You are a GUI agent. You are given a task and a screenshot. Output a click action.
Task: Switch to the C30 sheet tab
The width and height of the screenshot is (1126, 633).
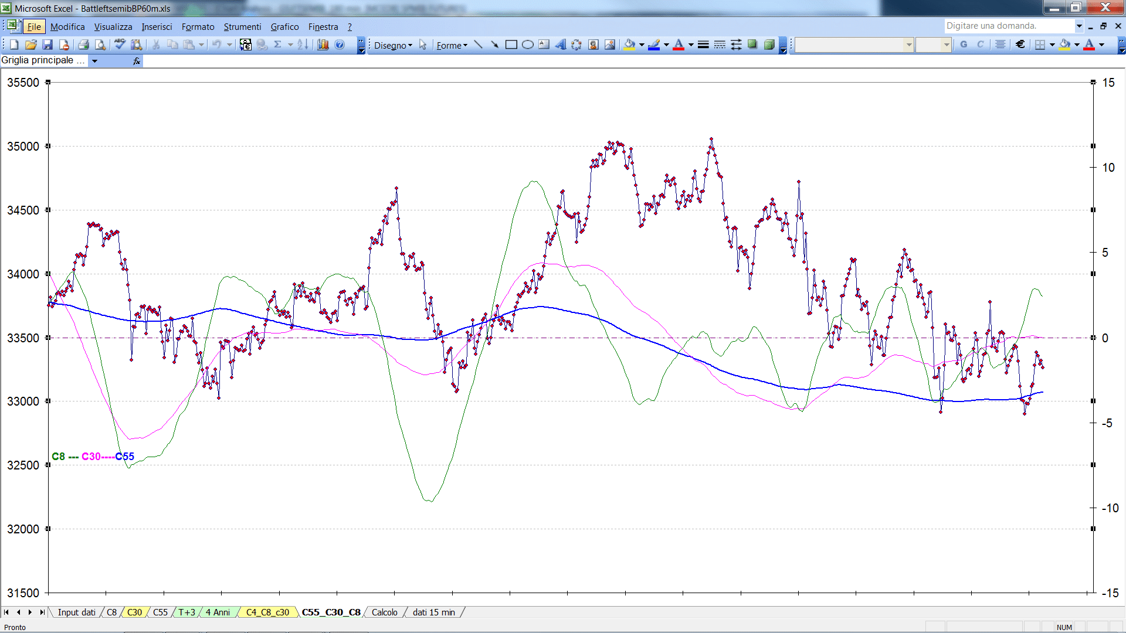tap(134, 612)
